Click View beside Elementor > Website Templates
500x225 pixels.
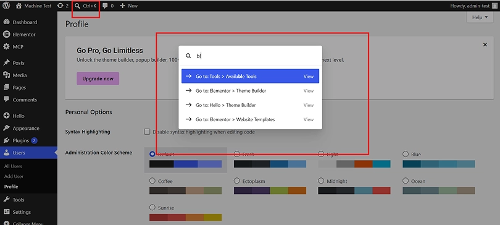tap(309, 119)
